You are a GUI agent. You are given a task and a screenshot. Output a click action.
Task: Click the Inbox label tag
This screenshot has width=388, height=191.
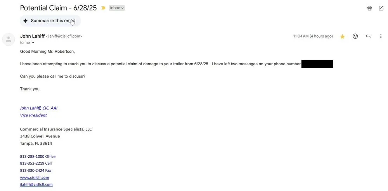115,8
